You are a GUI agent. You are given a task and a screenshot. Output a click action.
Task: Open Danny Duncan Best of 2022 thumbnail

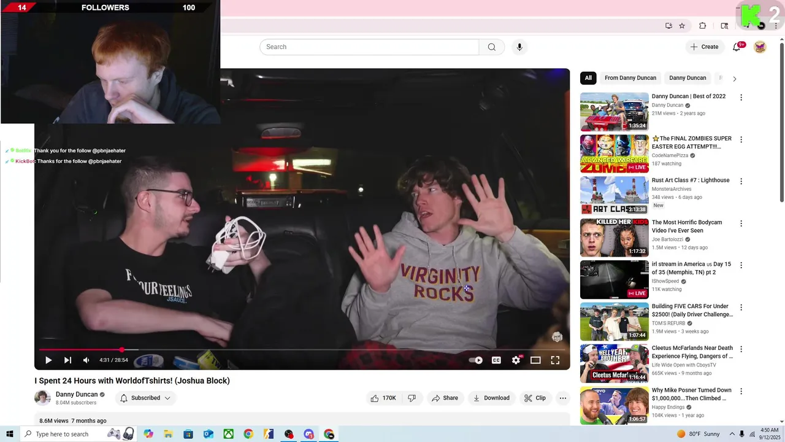(614, 112)
